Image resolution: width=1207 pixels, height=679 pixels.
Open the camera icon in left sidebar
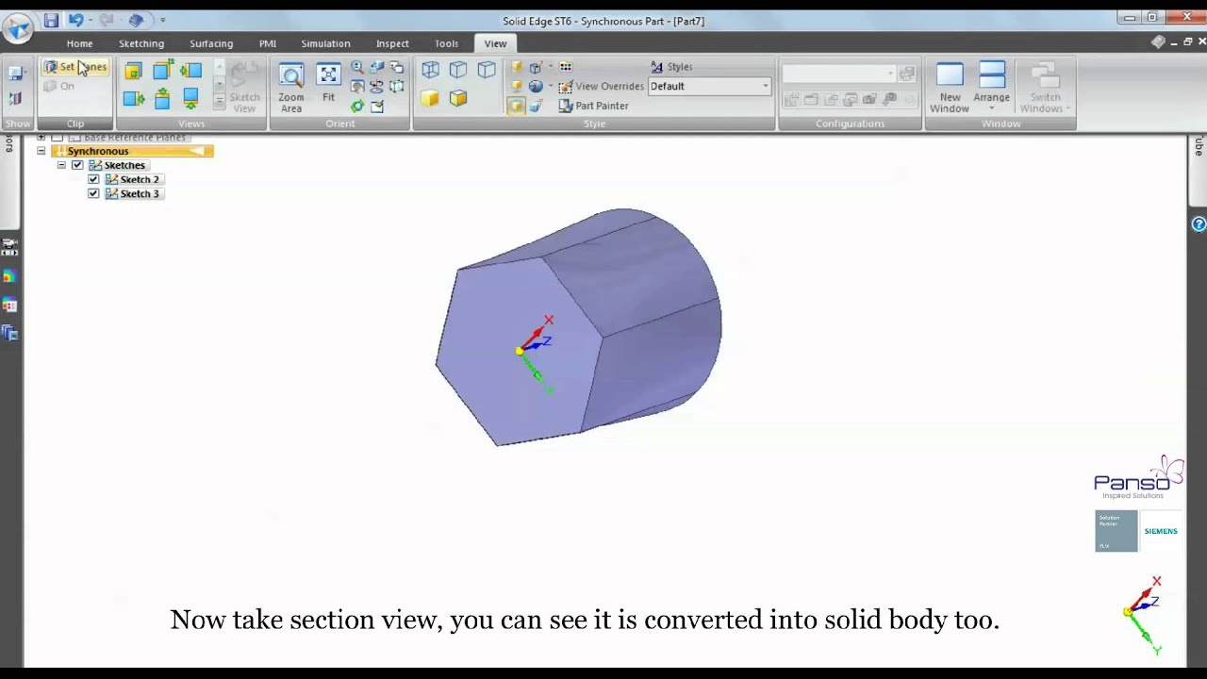9,248
